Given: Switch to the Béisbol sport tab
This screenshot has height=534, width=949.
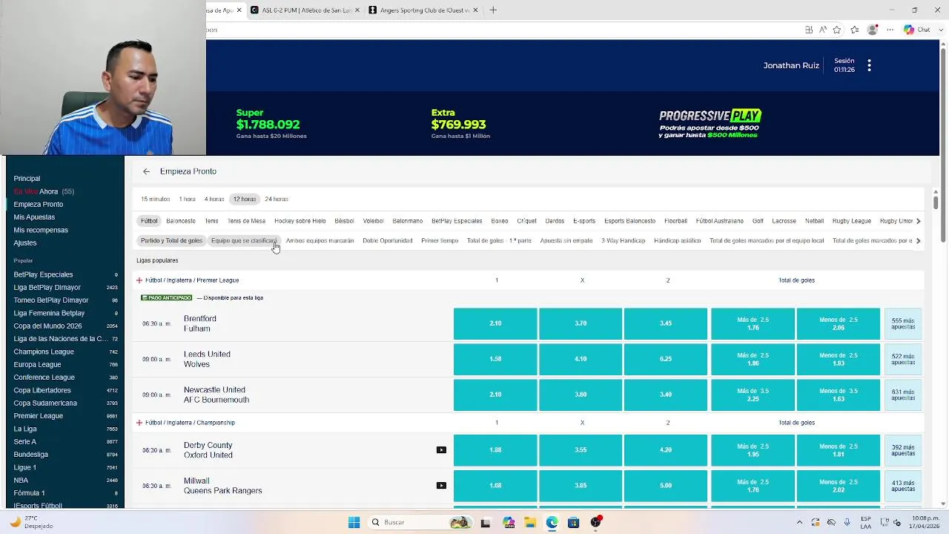Looking at the screenshot, I should 344,221.
